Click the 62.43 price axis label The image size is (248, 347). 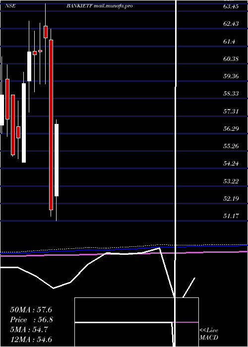point(231,24)
